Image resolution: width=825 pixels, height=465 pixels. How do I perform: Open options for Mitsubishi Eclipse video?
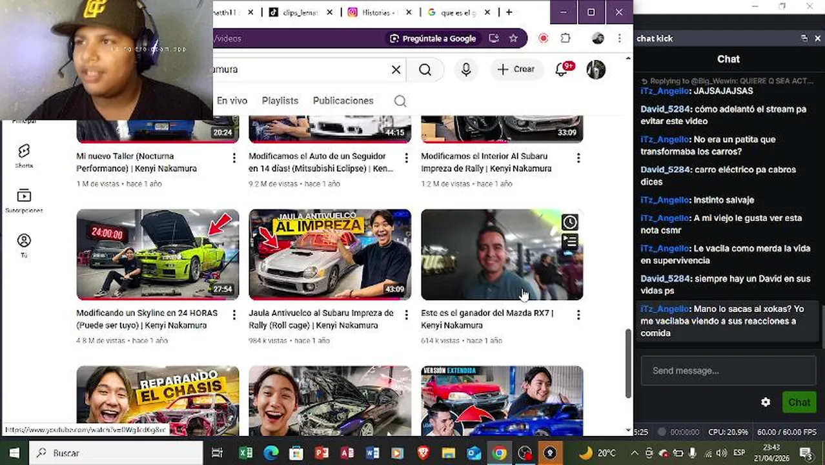pos(406,158)
